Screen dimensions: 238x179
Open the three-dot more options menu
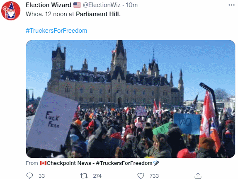coord(231,5)
